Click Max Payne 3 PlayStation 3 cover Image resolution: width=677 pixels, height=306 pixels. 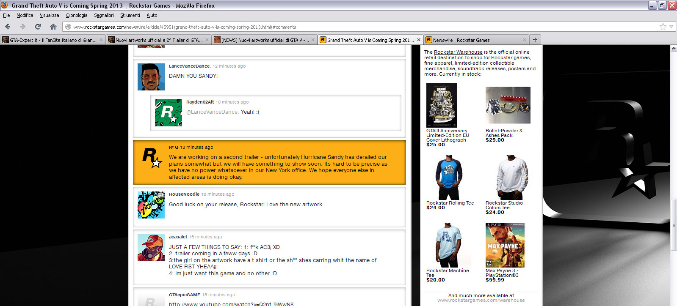point(505,245)
